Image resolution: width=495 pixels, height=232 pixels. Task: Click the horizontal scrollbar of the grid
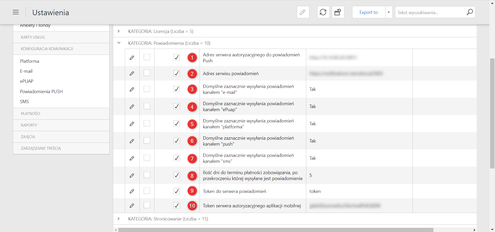click(276, 230)
